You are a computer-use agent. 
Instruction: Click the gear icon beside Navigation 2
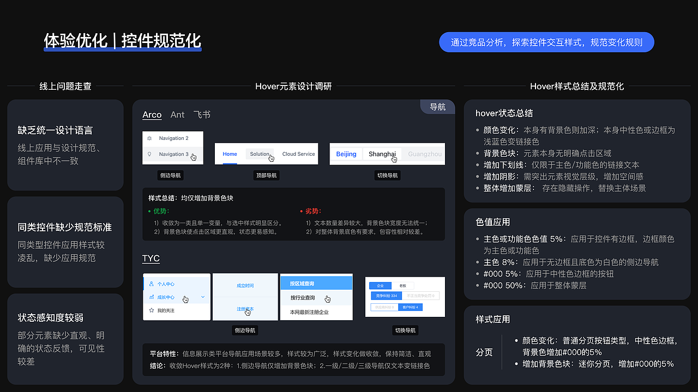point(149,138)
